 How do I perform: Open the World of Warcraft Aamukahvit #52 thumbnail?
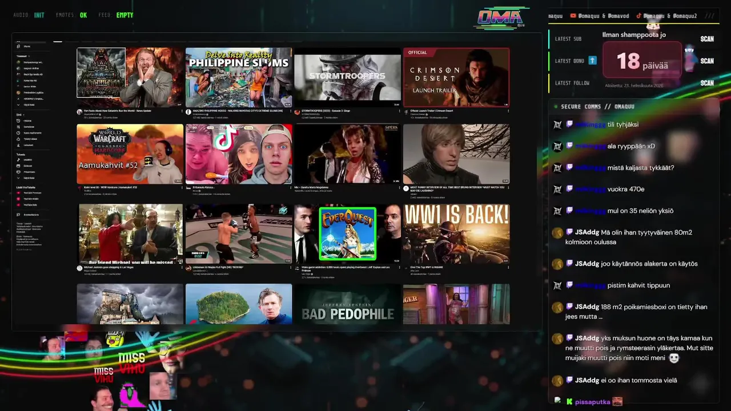pos(130,154)
